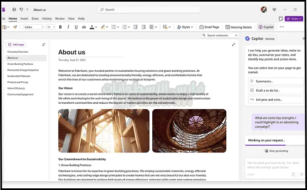The image size is (307, 190).
Task: Open the Draw ribbon tab
Action: 35,19
